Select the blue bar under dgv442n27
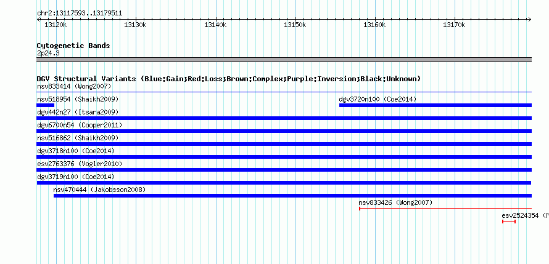The width and height of the screenshot is (549, 264). click(x=284, y=118)
